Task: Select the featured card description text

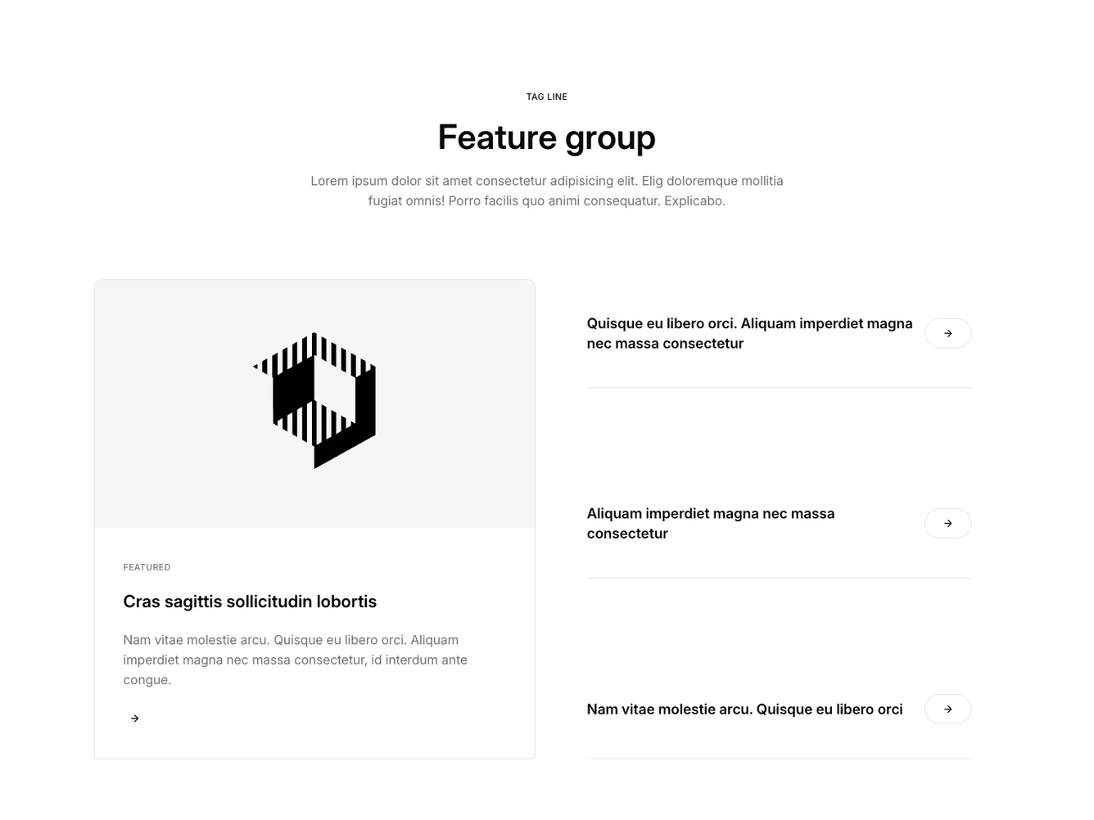Action: tap(295, 660)
